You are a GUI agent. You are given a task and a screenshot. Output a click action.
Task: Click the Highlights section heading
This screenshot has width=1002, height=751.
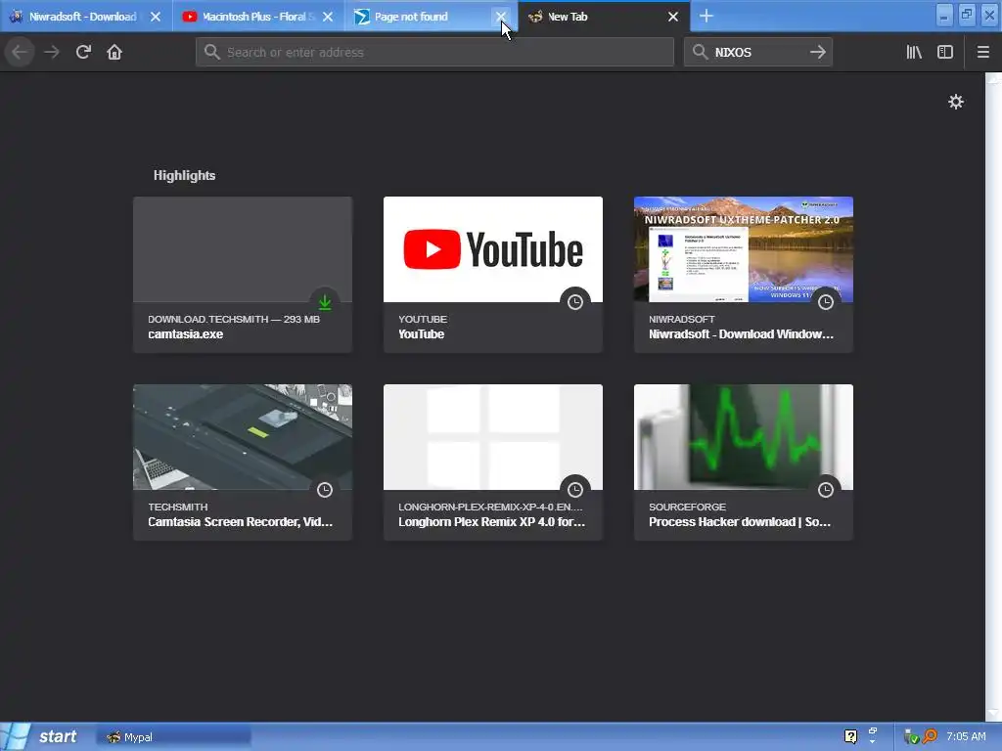click(184, 176)
